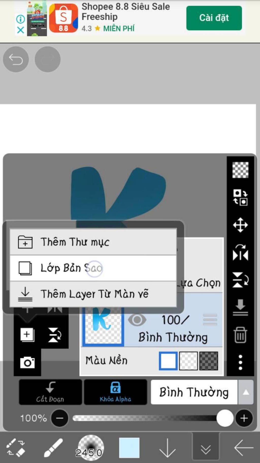Toggle layer visibility eye icon

point(137,320)
